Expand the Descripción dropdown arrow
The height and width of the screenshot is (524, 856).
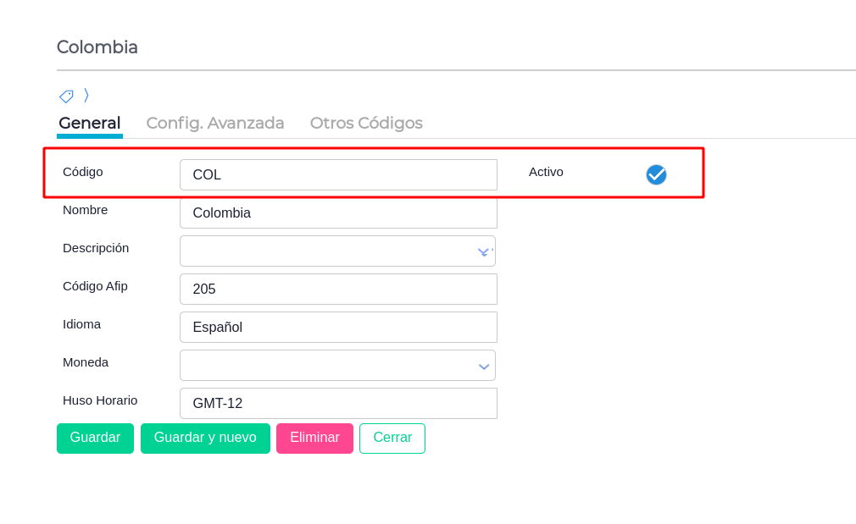(x=484, y=251)
